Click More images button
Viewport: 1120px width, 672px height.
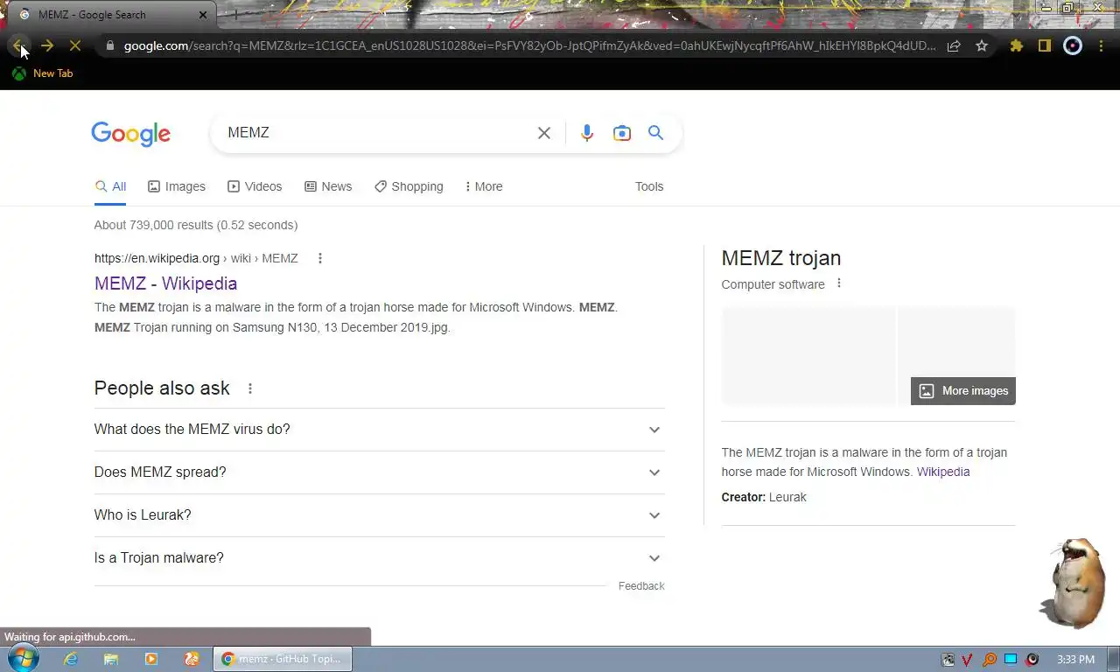(963, 391)
